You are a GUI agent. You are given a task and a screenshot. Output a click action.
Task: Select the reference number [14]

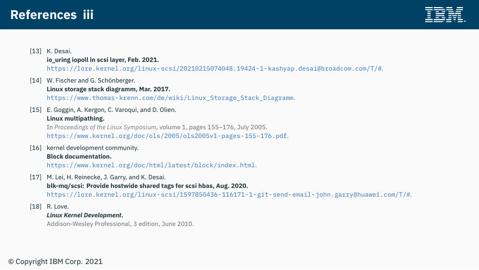(x=35, y=80)
